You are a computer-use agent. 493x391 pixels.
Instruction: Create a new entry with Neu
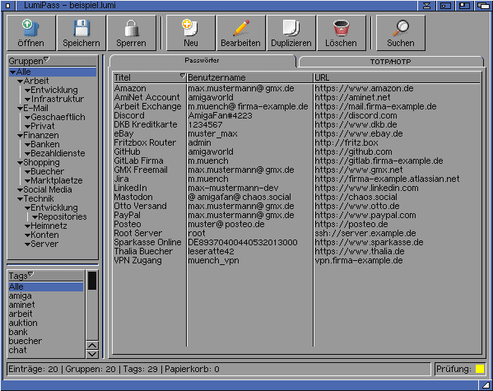191,33
